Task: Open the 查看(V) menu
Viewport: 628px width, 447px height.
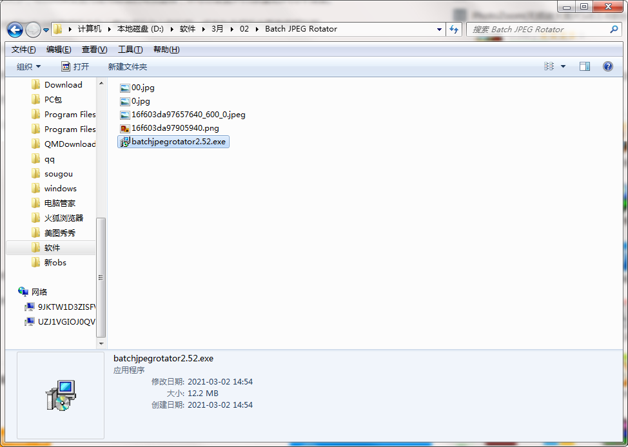Action: tap(95, 50)
